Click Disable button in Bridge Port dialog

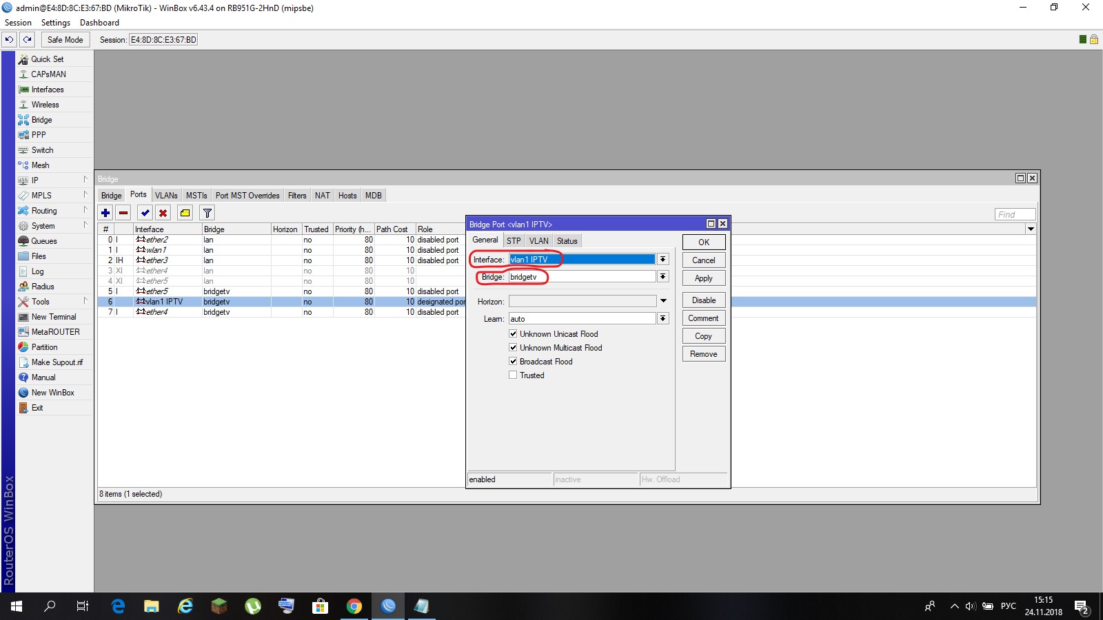click(x=704, y=300)
